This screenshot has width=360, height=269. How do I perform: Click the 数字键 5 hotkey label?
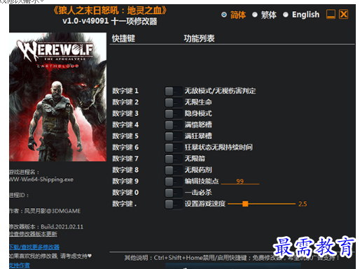(x=125, y=136)
